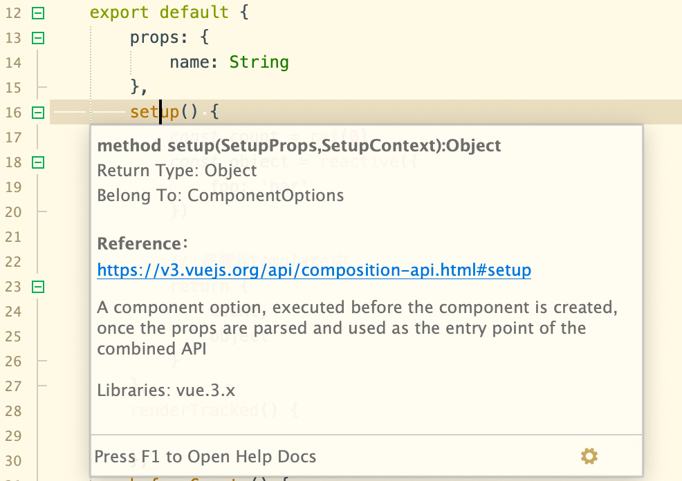The image size is (682, 481).
Task: Click the Press F1 to Open Help Docs text
Action: [x=205, y=457]
